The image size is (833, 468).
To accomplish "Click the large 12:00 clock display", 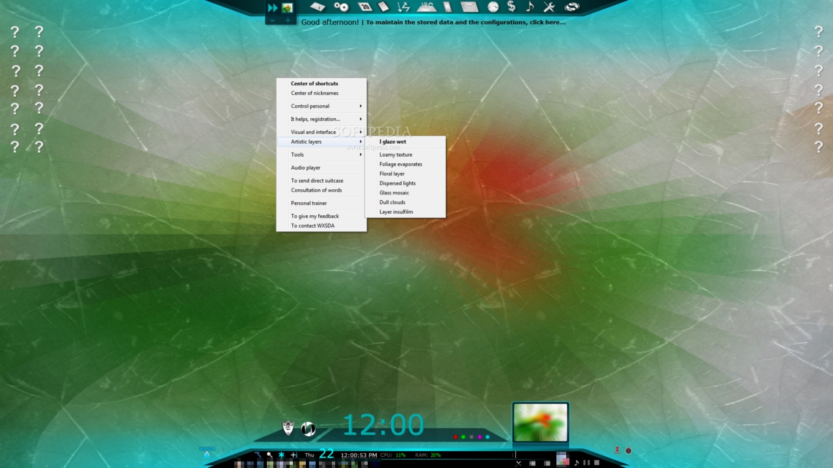I will tap(383, 425).
